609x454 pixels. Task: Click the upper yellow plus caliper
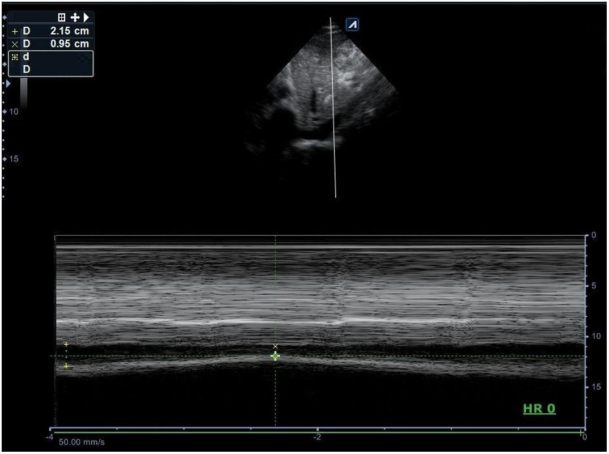(66, 344)
